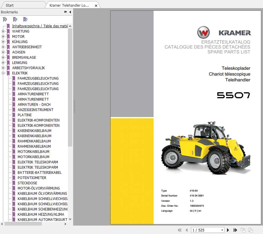This screenshot has width=263, height=234.
Task: Click the delete bookmark icon
Action: click(5, 19)
